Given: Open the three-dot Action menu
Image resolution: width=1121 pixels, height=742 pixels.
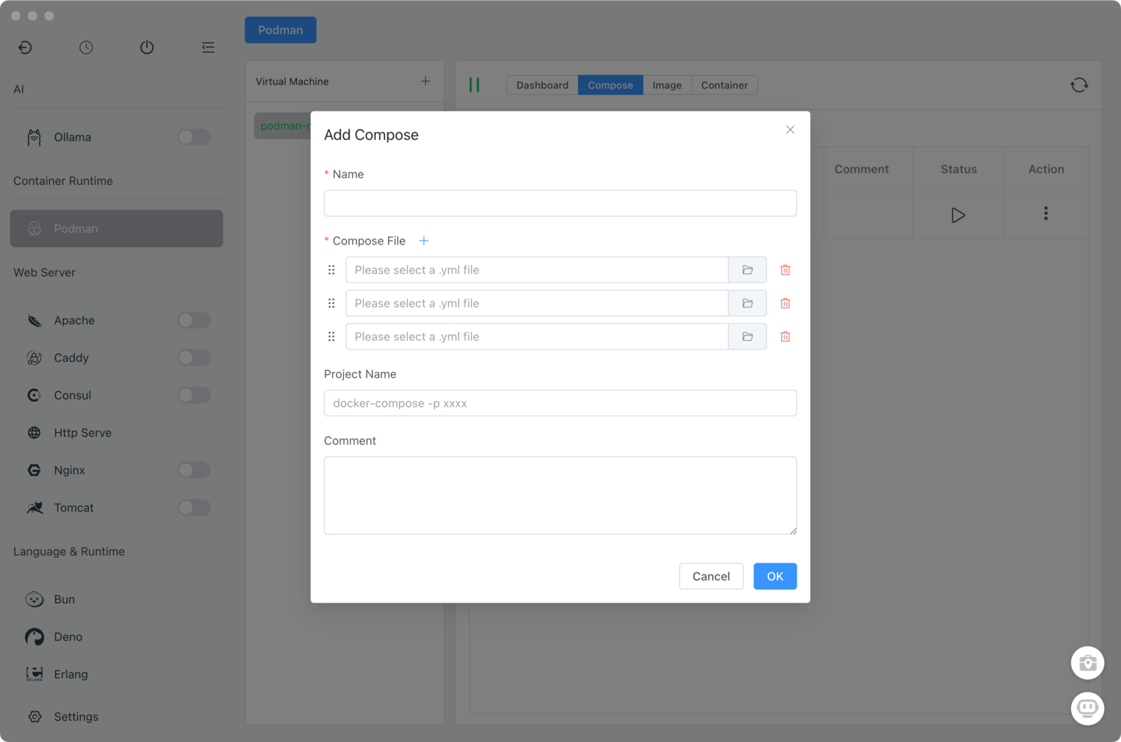Looking at the screenshot, I should coord(1046,214).
